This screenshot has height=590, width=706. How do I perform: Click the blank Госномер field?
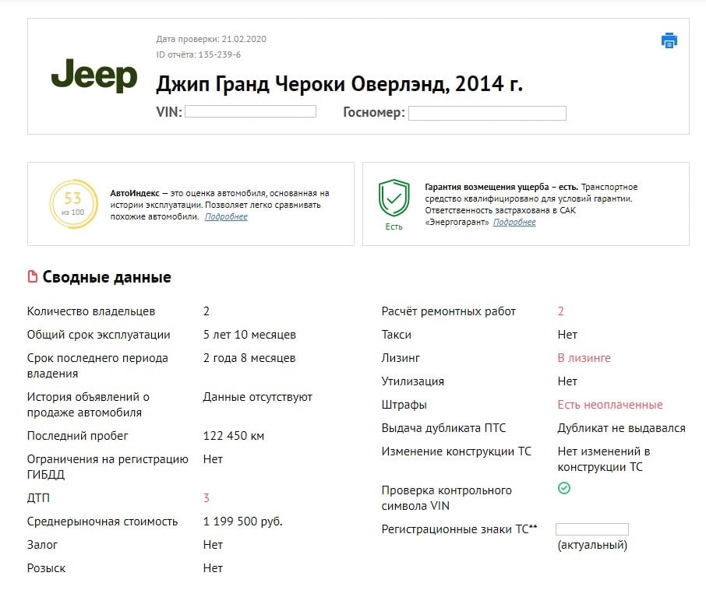click(487, 113)
